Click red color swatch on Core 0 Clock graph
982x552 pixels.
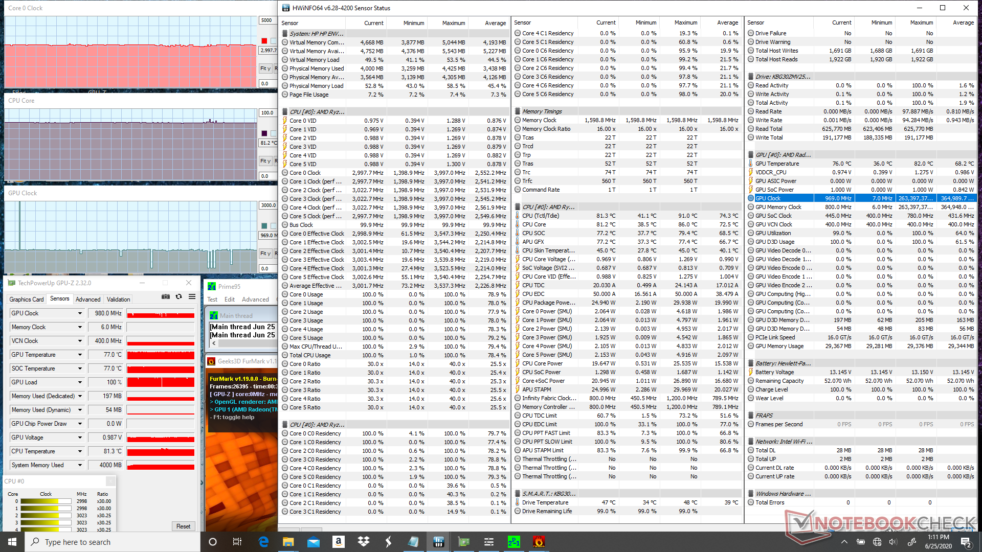[x=264, y=41]
